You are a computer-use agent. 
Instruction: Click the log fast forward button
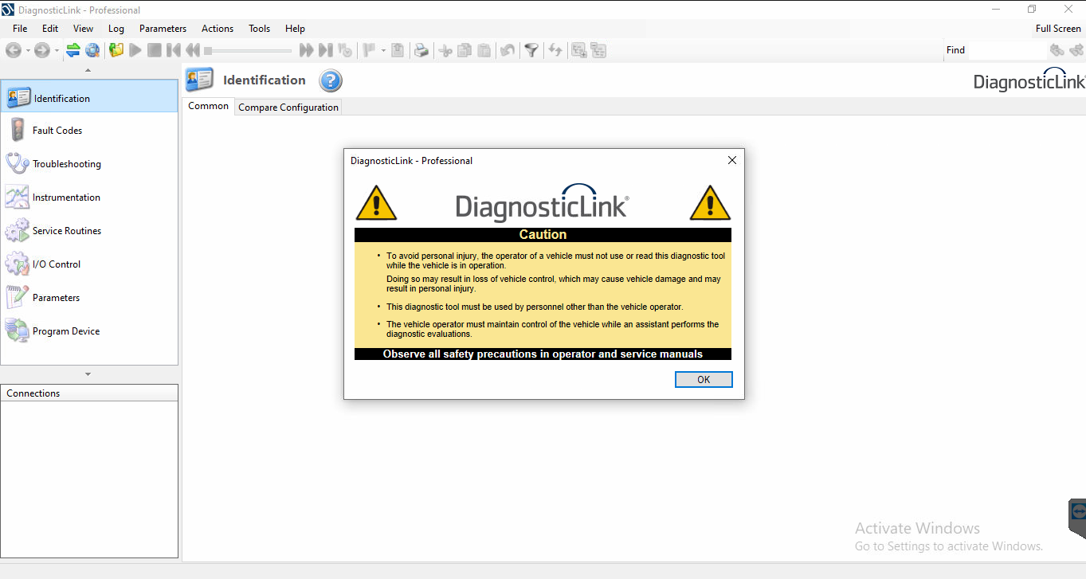point(306,50)
